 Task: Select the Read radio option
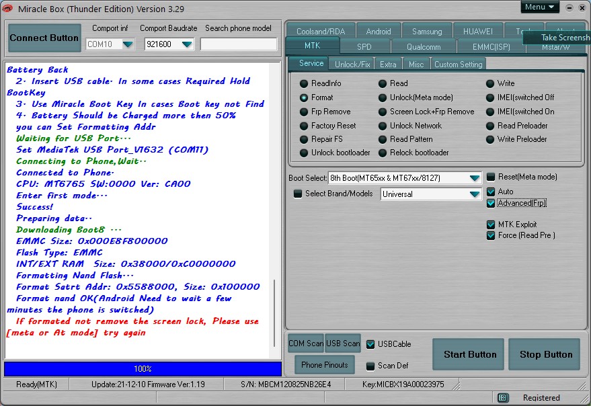[x=383, y=83]
